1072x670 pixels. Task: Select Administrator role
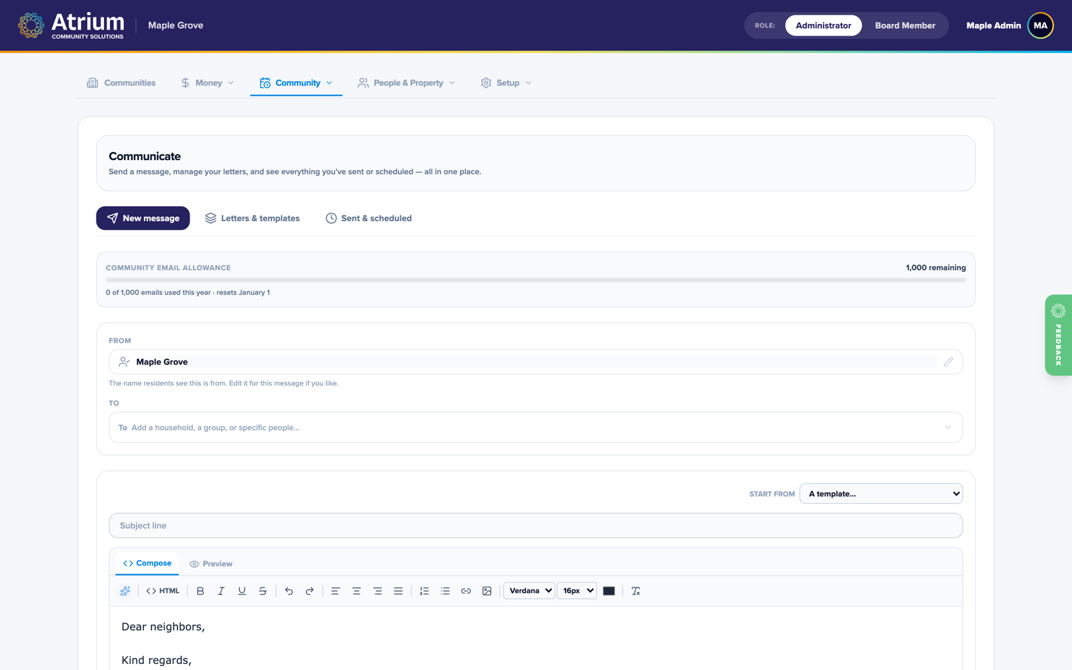[823, 25]
